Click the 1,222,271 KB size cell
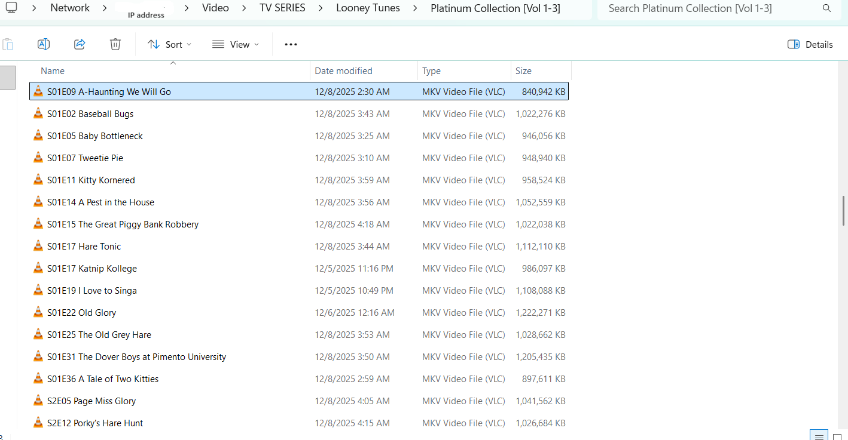The image size is (848, 440). click(541, 312)
